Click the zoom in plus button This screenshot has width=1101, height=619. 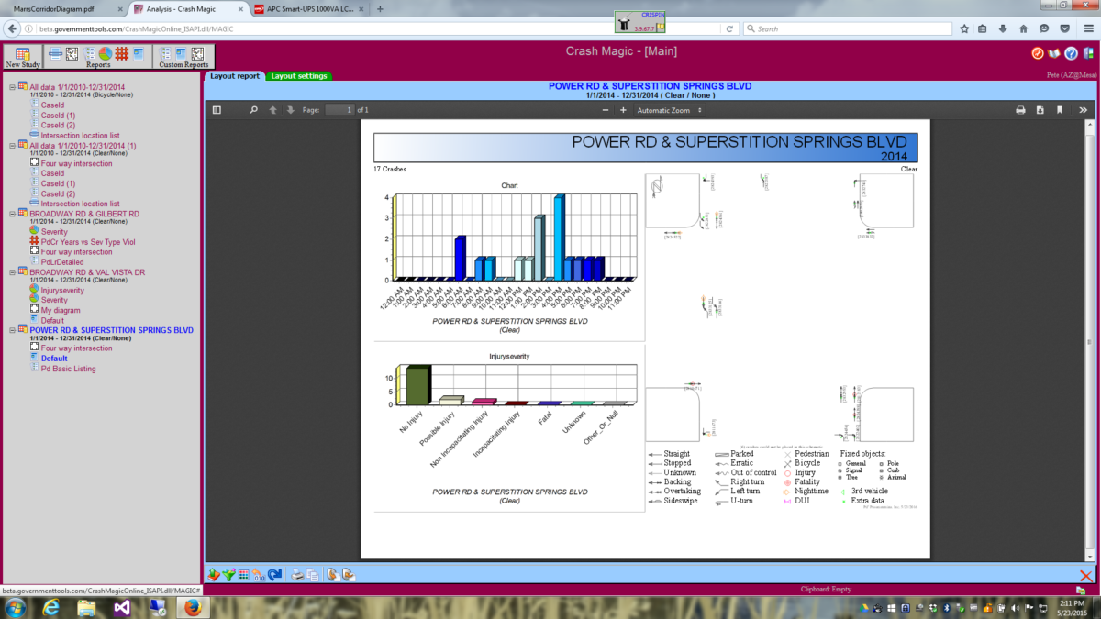click(623, 110)
